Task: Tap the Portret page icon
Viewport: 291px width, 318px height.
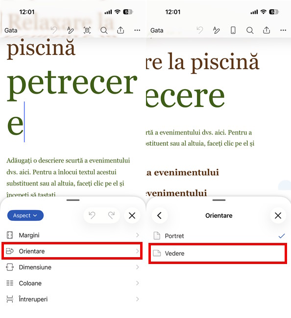Action: tap(157, 236)
